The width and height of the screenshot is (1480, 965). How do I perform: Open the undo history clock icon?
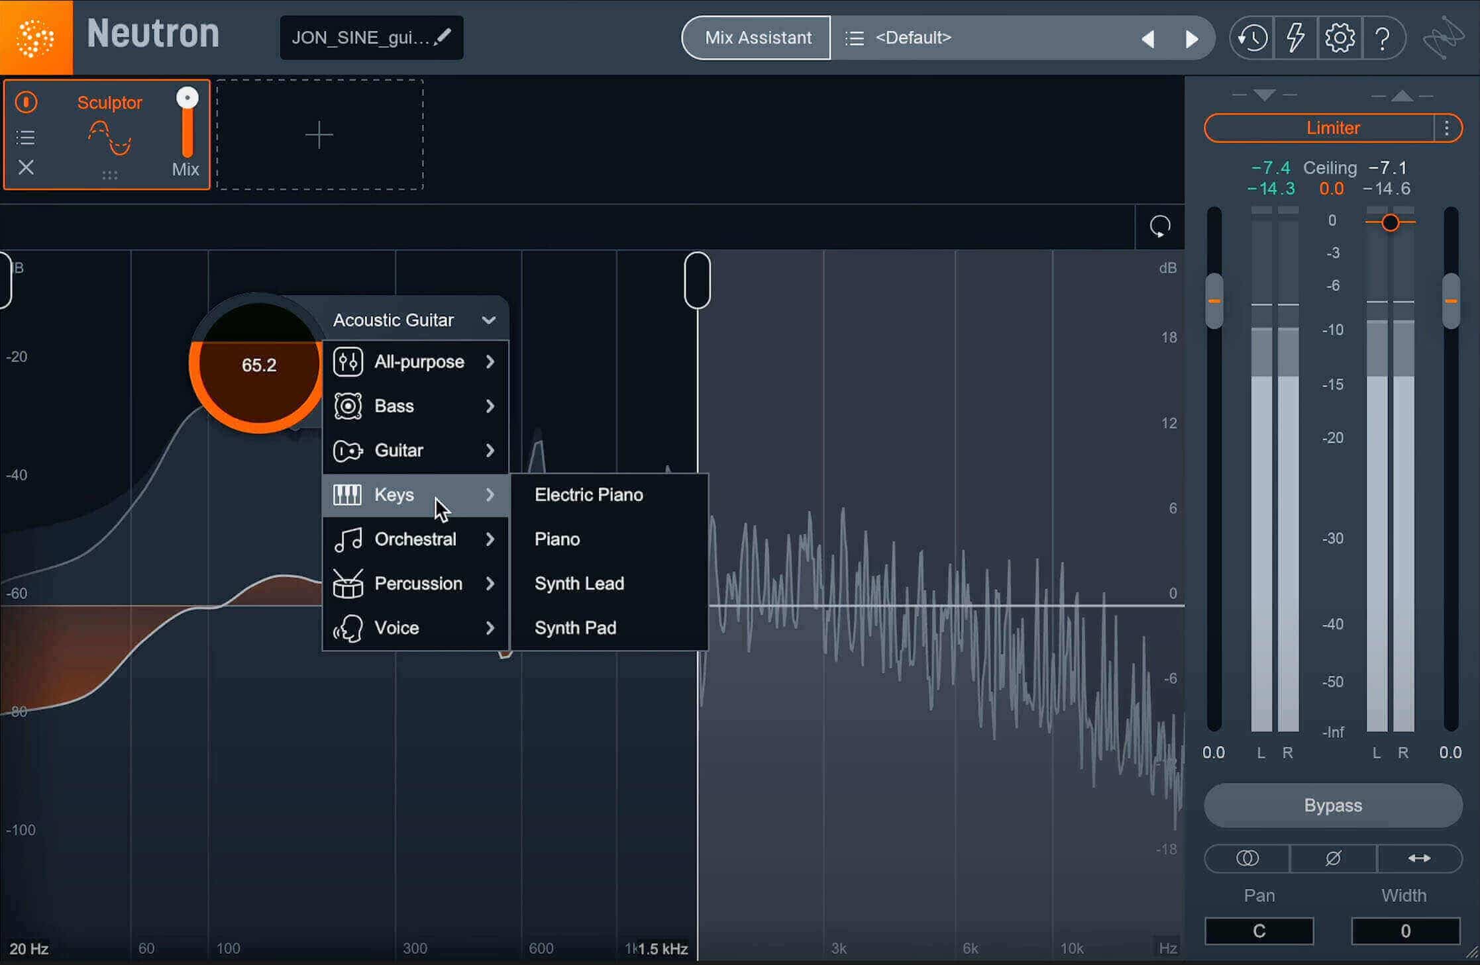pyautogui.click(x=1252, y=38)
